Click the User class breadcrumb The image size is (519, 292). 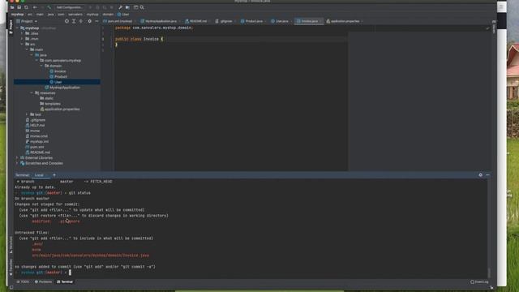(123, 15)
